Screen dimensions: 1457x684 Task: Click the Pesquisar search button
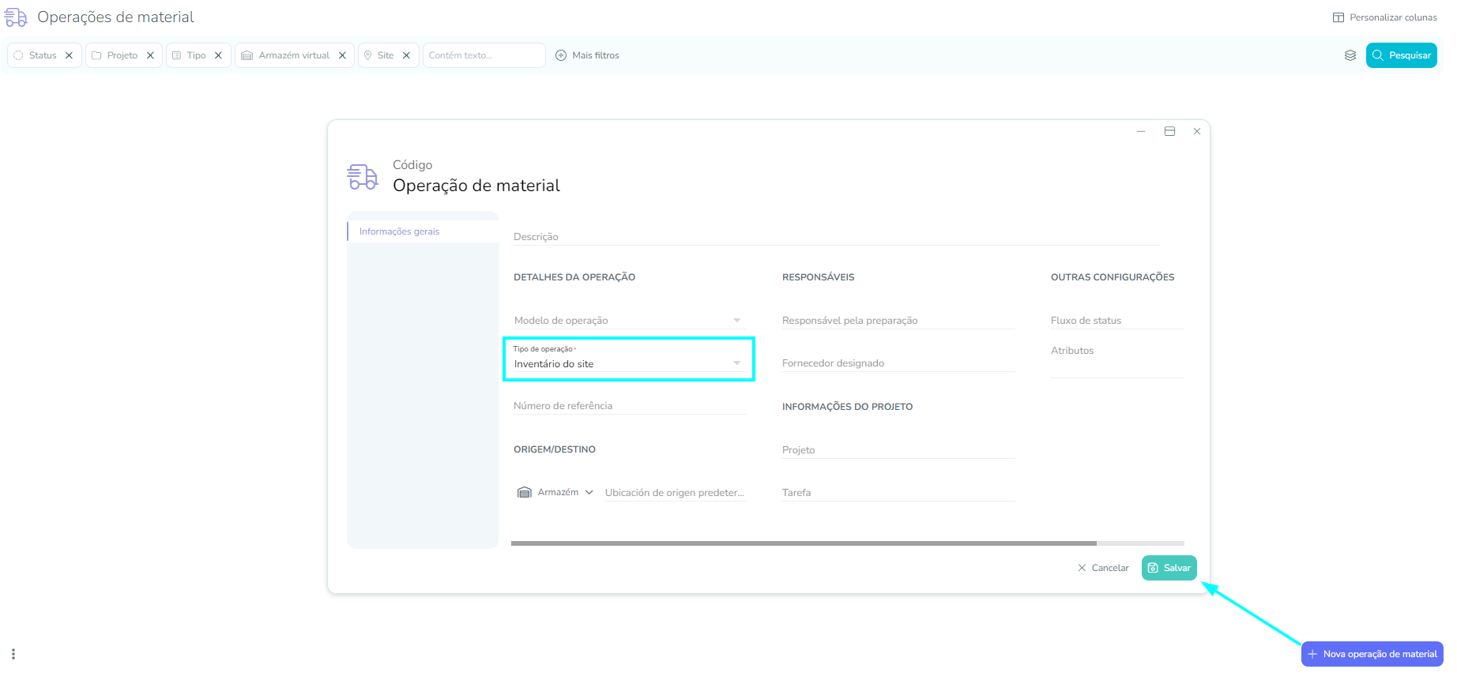pyautogui.click(x=1401, y=55)
